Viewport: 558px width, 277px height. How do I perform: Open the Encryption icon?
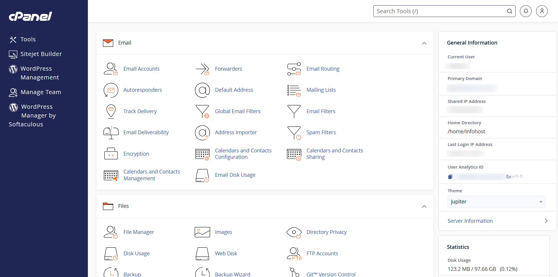coord(111,154)
